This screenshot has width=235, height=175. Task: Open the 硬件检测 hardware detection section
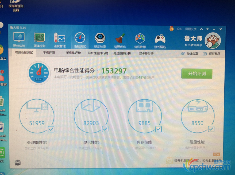[39, 40]
